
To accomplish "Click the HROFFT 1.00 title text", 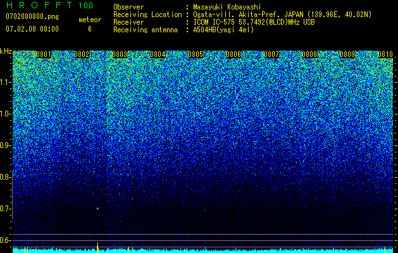I will click(50, 5).
